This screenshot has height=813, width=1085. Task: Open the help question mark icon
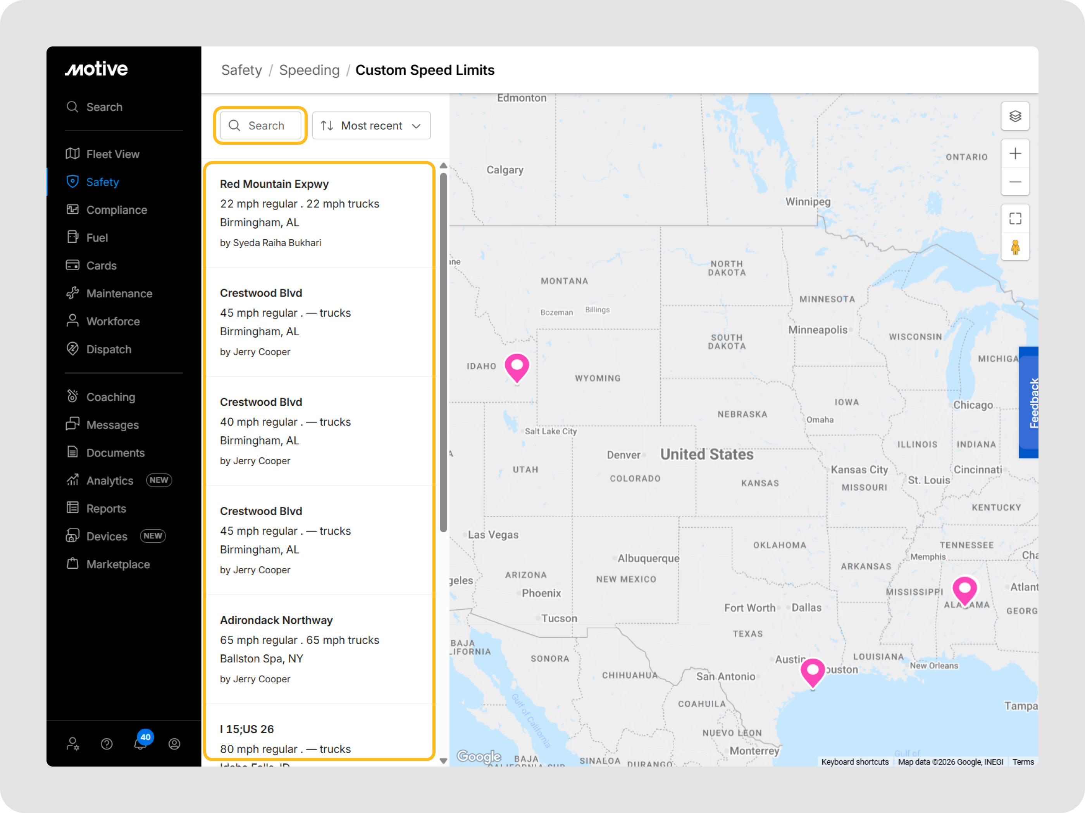[107, 744]
